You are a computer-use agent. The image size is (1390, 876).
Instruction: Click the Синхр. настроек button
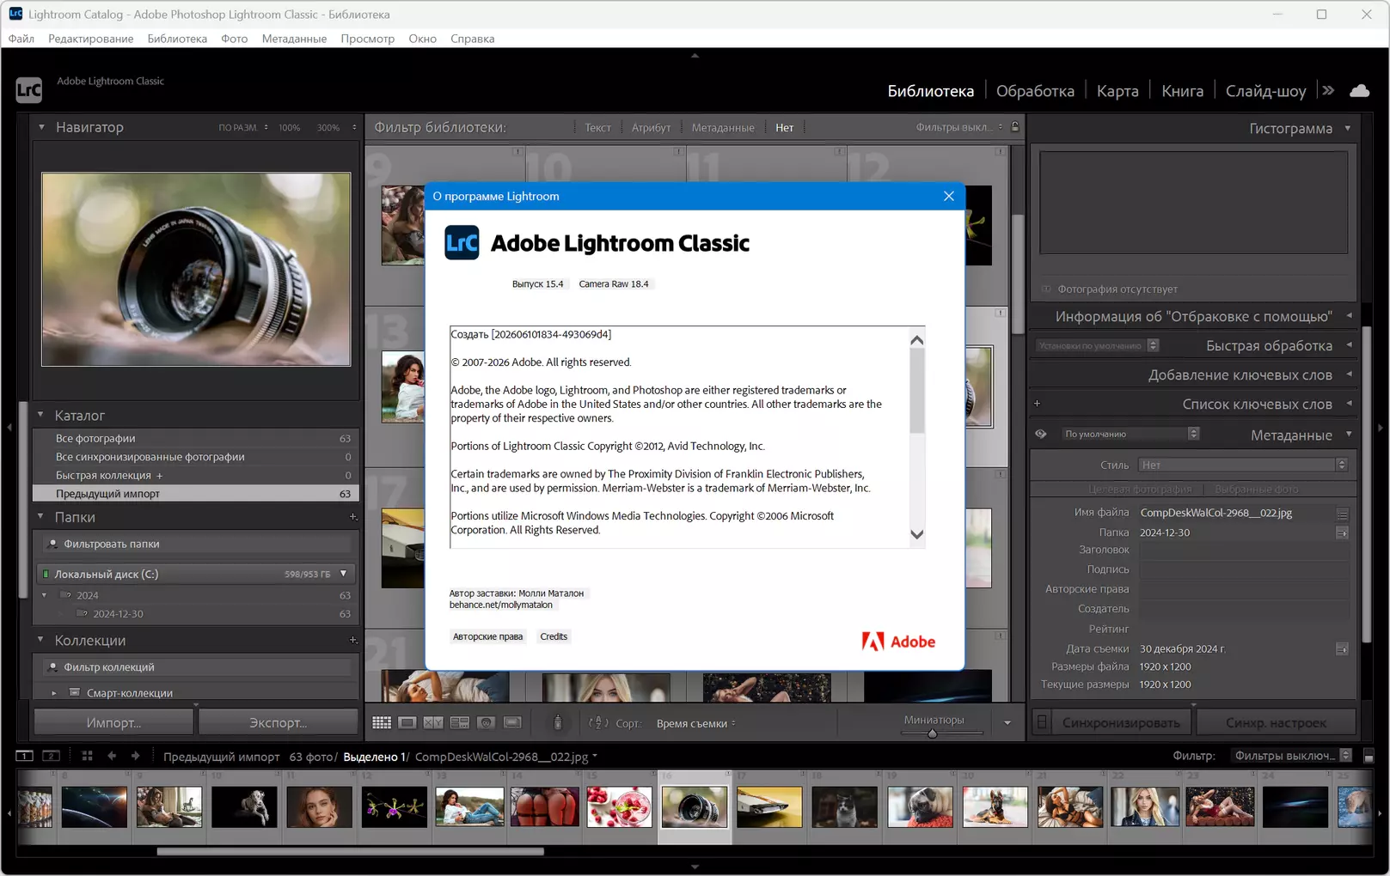(1276, 722)
